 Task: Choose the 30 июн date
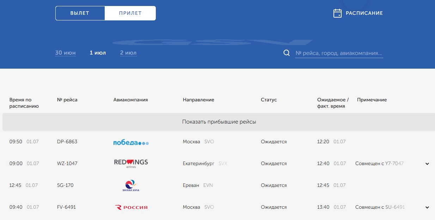(x=65, y=53)
